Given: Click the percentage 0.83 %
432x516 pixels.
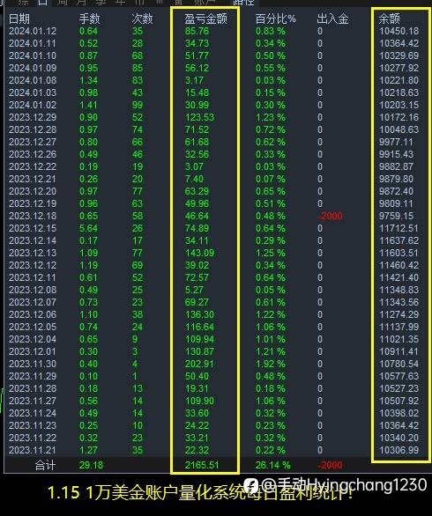Looking at the screenshot, I should [271, 32].
